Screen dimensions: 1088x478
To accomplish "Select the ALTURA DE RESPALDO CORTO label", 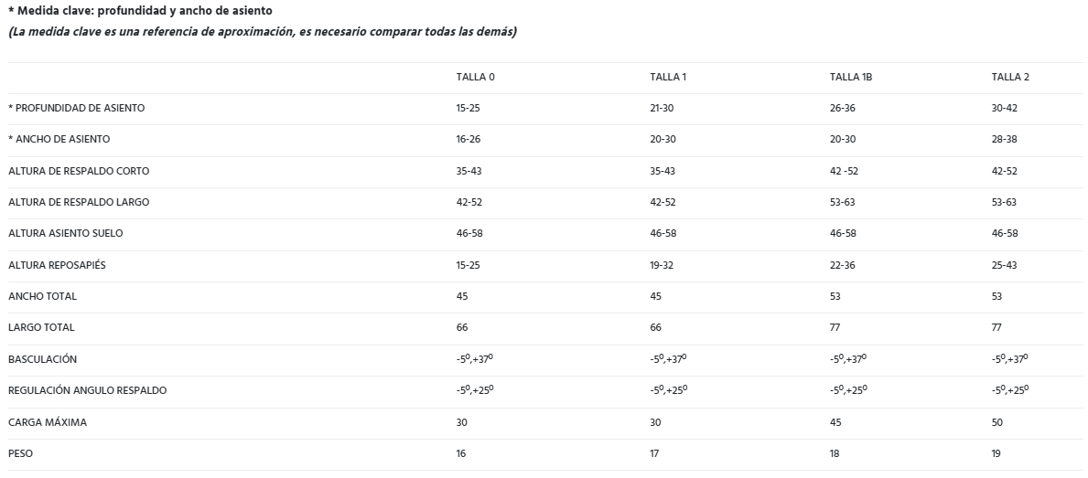I will [x=79, y=171].
